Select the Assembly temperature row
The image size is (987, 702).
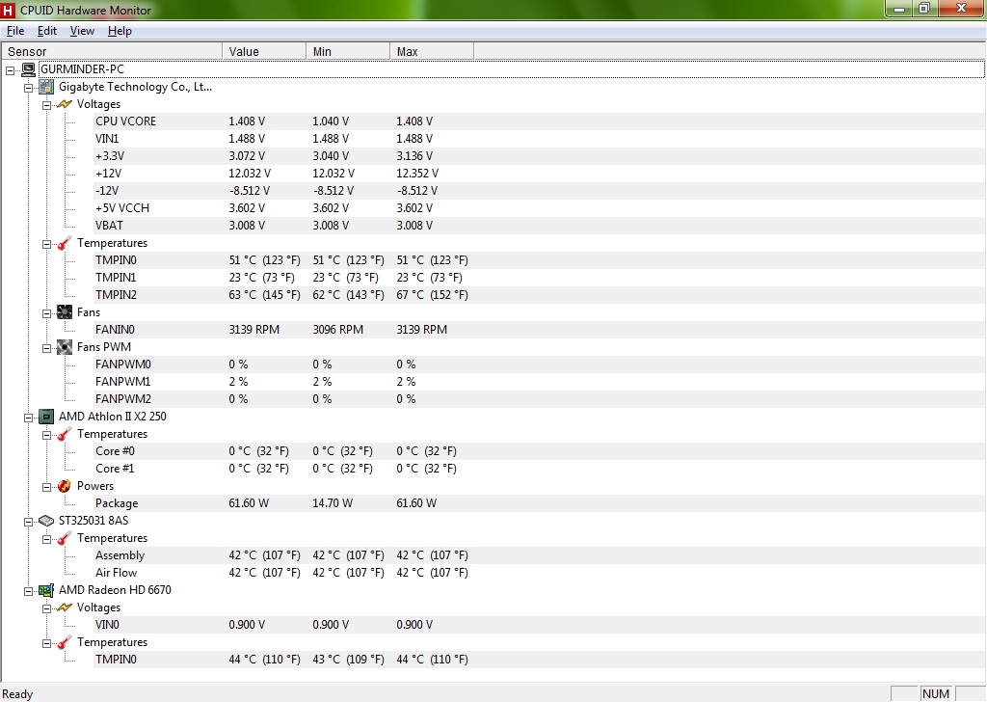tap(539, 555)
